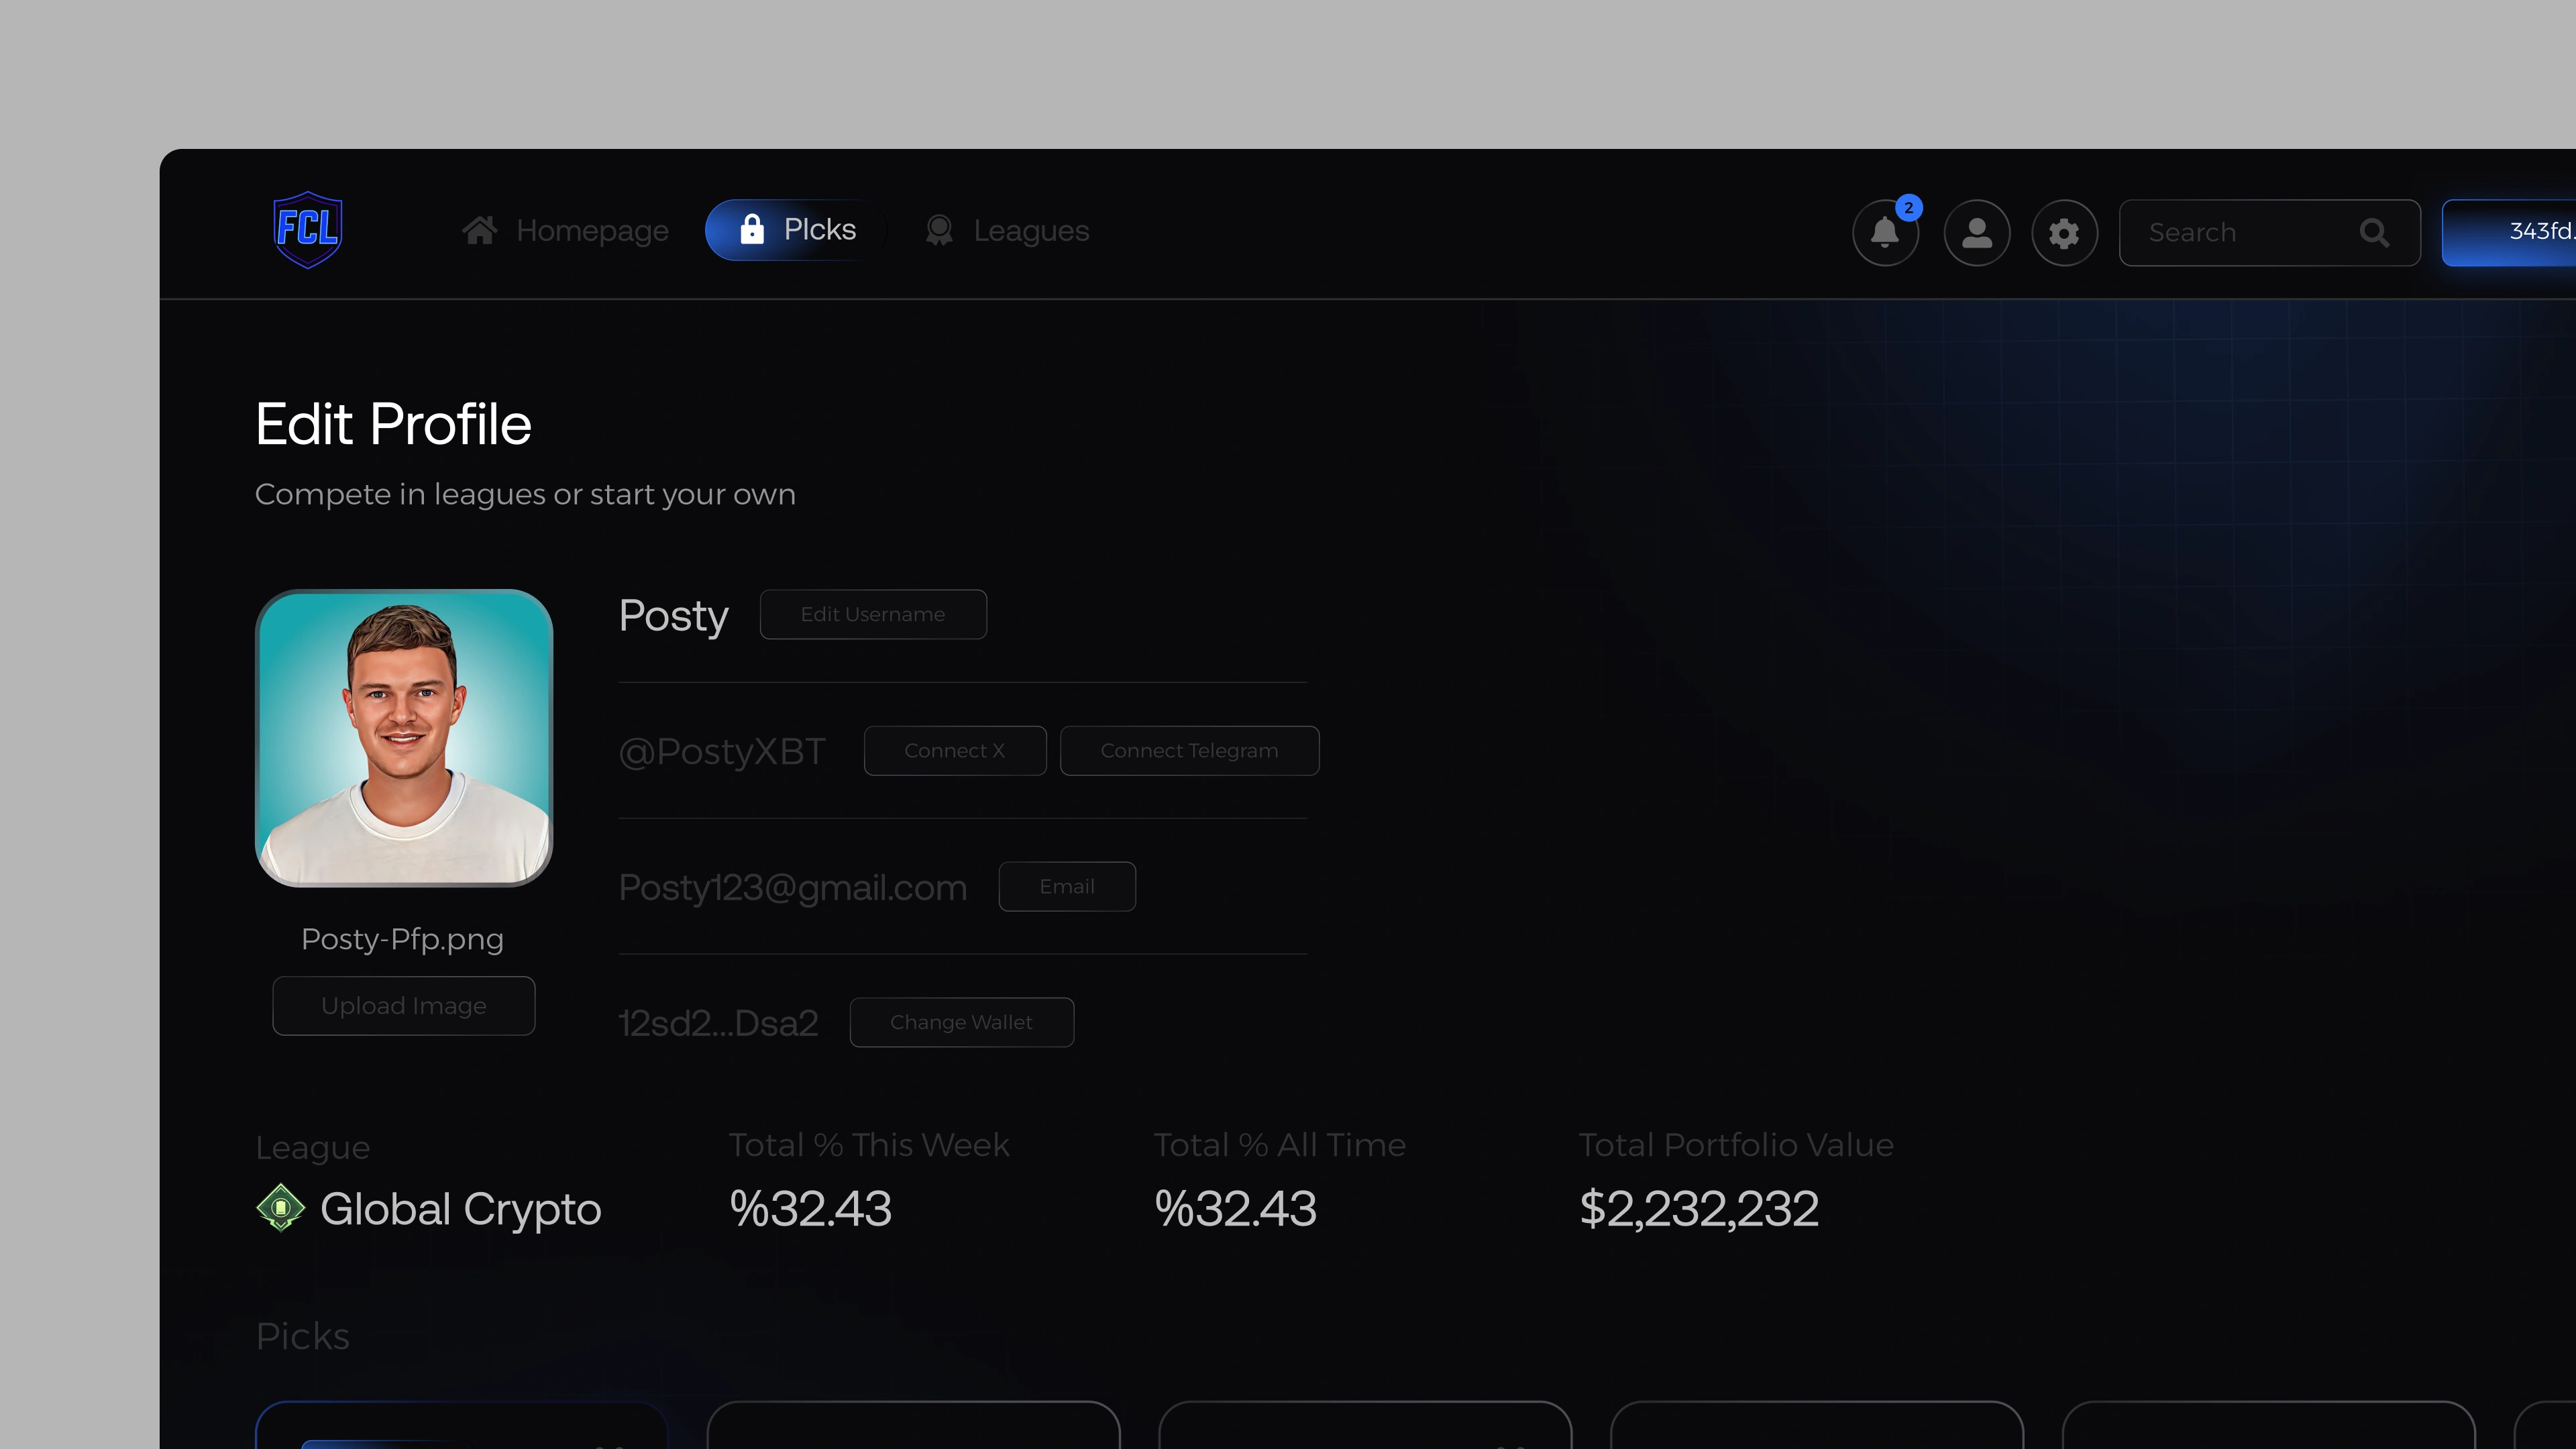Click the Upload Image button
2576x1449 pixels.
click(x=403, y=1005)
